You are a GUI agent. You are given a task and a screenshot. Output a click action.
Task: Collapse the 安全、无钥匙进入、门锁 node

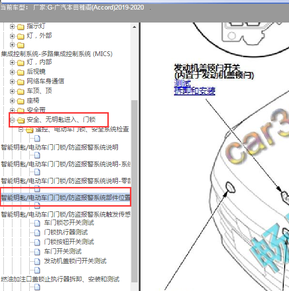[12, 120]
